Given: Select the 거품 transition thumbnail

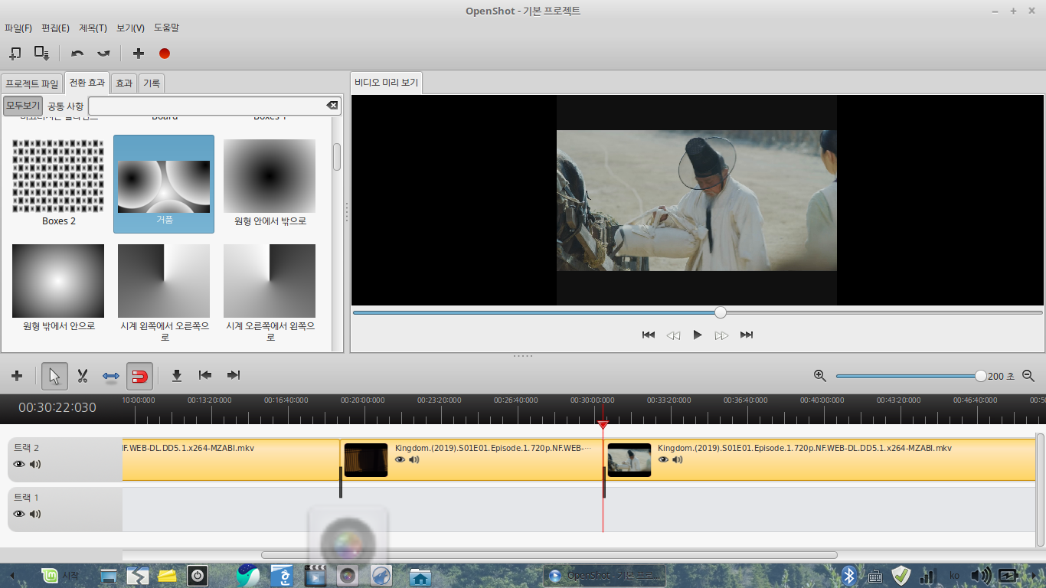Looking at the screenshot, I should (x=164, y=184).
